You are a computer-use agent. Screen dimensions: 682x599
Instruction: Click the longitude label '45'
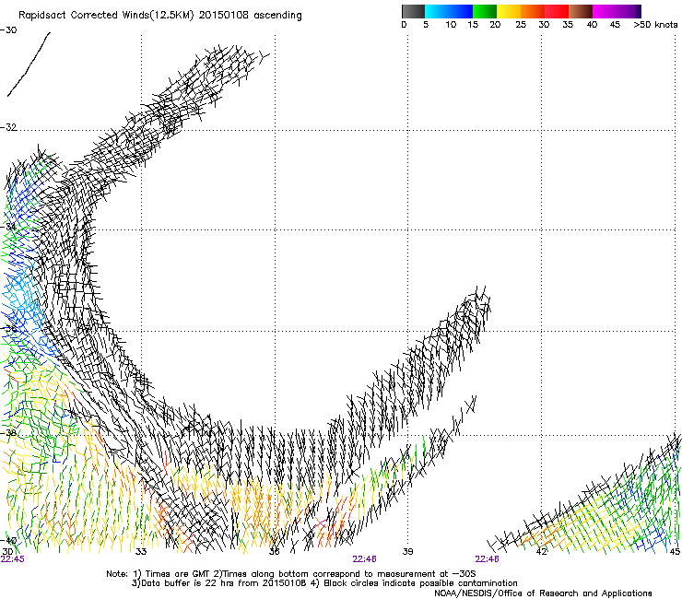pos(675,552)
